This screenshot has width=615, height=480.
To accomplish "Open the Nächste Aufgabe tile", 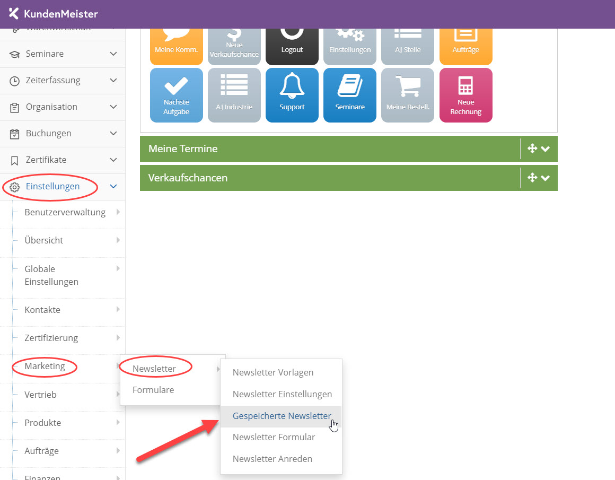I will [x=177, y=95].
